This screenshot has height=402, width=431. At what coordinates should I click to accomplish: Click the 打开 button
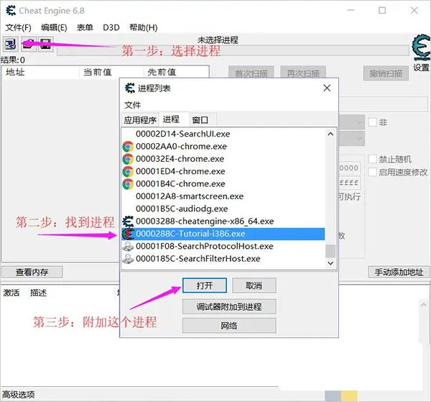204,285
